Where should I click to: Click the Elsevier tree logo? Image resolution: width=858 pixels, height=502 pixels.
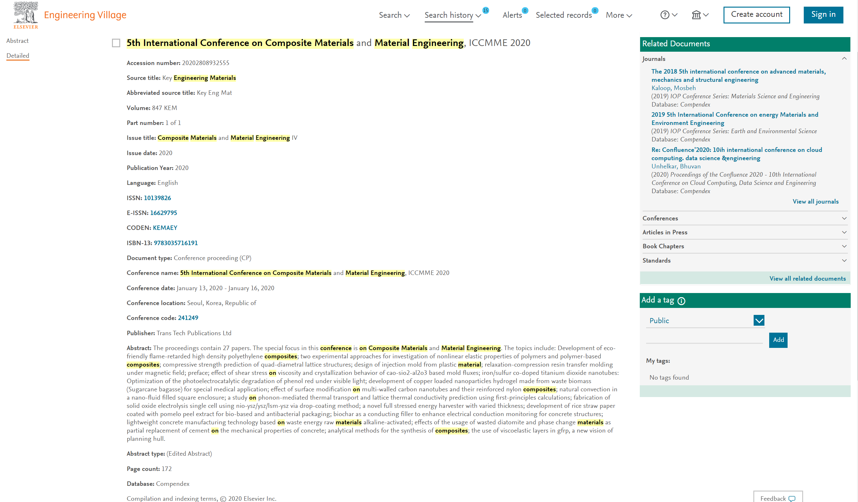point(26,15)
